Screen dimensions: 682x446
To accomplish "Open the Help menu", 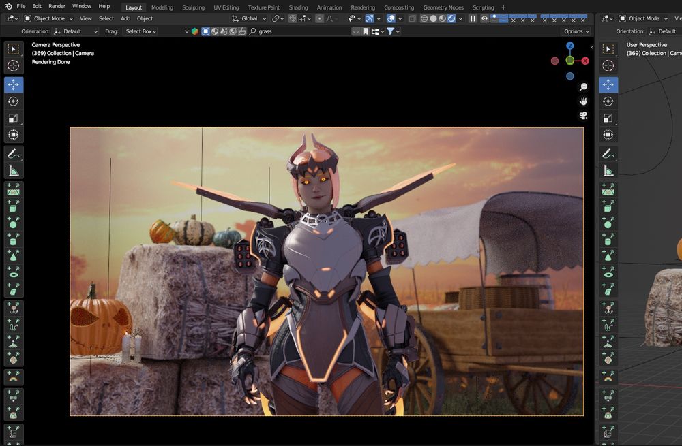I will [104, 7].
